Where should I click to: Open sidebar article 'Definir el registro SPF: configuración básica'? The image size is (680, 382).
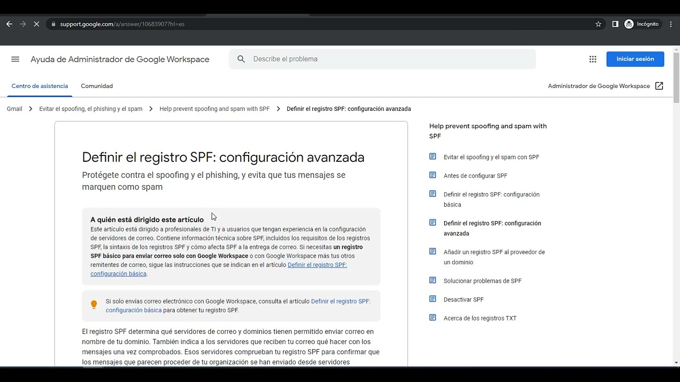tap(491, 199)
